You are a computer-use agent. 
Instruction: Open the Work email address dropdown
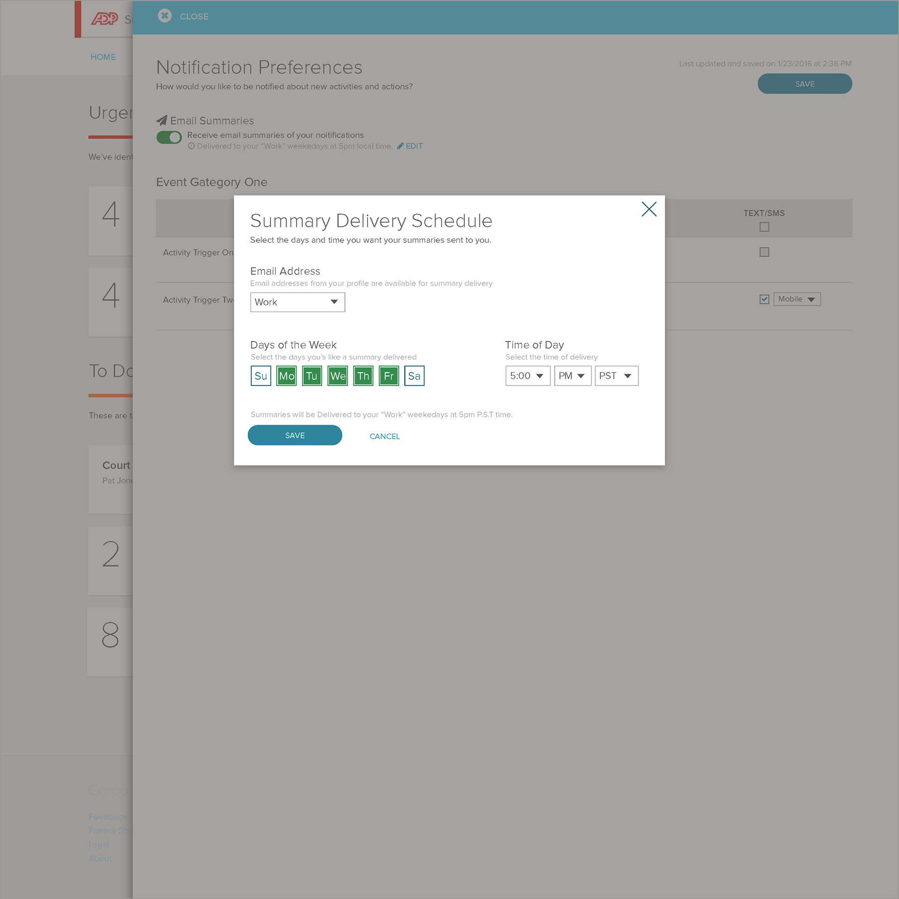coord(297,302)
